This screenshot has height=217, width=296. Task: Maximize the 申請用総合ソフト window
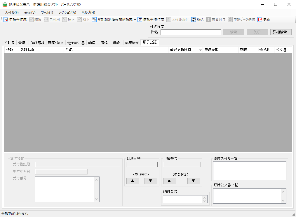click(276, 5)
